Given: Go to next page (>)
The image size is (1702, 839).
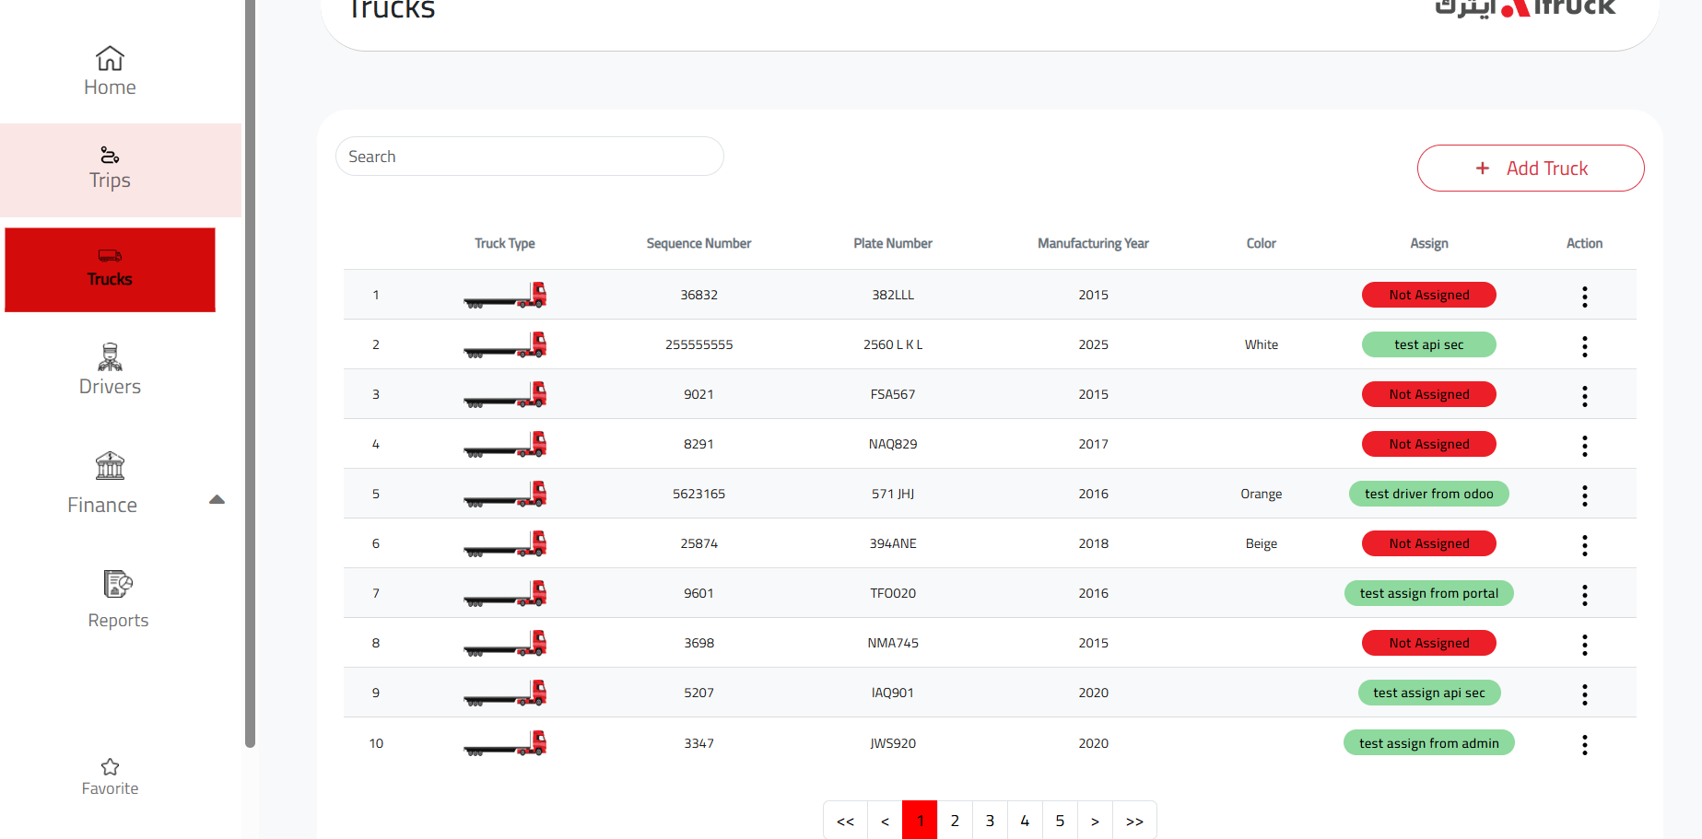Looking at the screenshot, I should 1095,820.
